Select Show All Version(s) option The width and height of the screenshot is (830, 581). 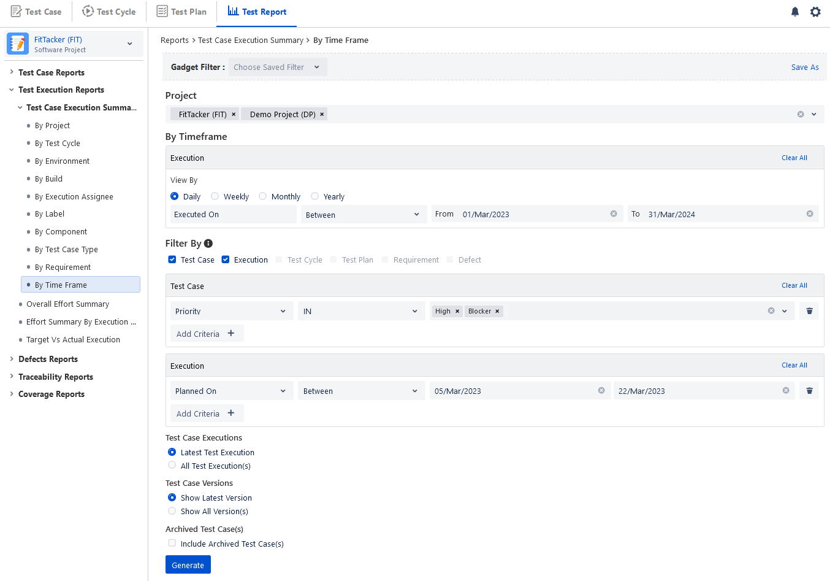(x=172, y=510)
